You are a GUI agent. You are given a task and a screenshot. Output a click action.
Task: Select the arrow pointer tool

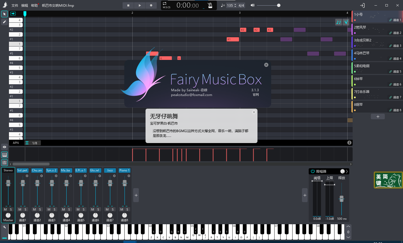coord(4,14)
